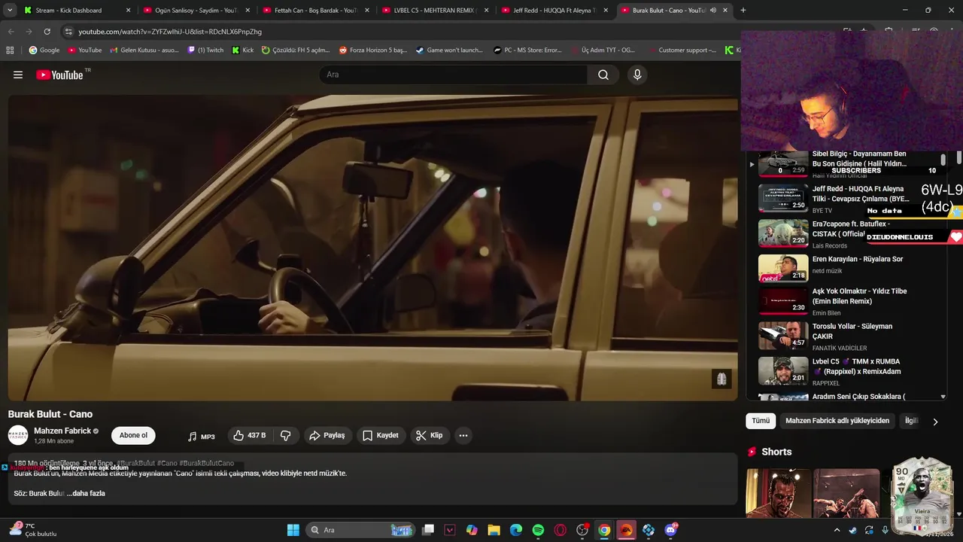This screenshot has height=542, width=963.
Task: Open Microsoft Edge from the taskbar
Action: click(516, 530)
